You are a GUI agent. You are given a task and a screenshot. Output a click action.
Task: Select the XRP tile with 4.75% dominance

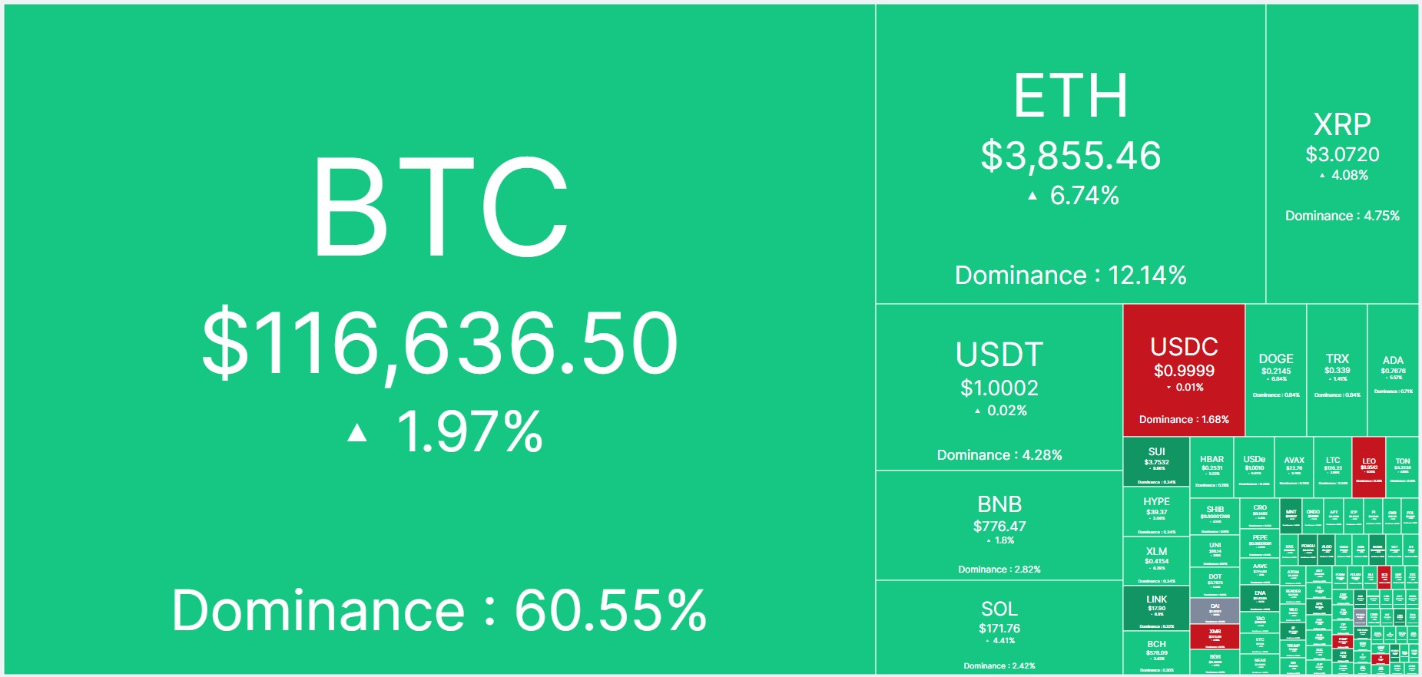click(1342, 154)
